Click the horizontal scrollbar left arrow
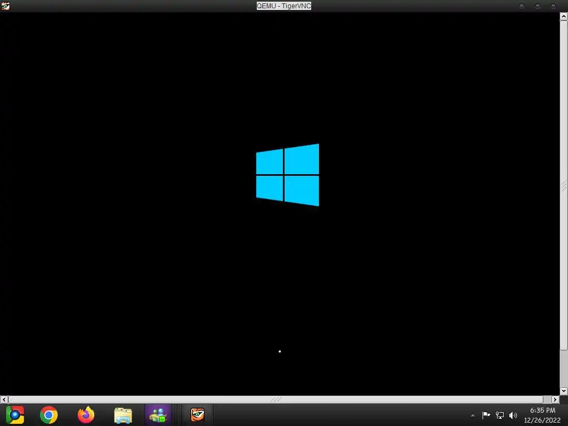568x426 pixels. click(x=4, y=399)
